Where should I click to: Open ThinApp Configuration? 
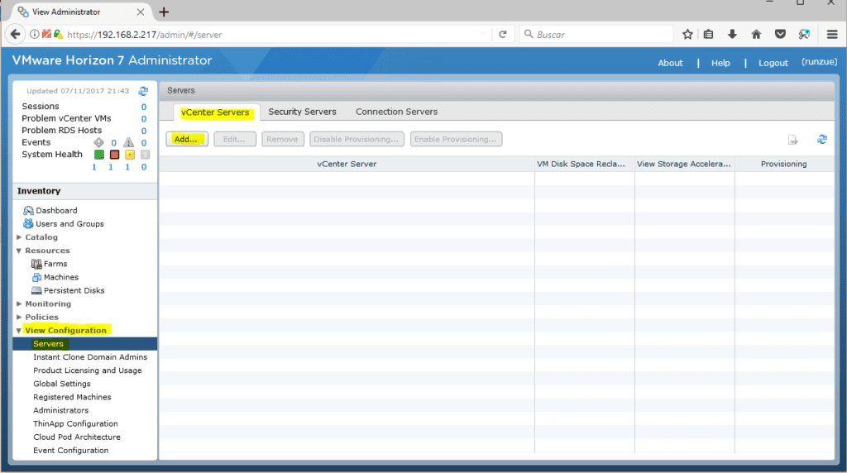[x=75, y=424]
